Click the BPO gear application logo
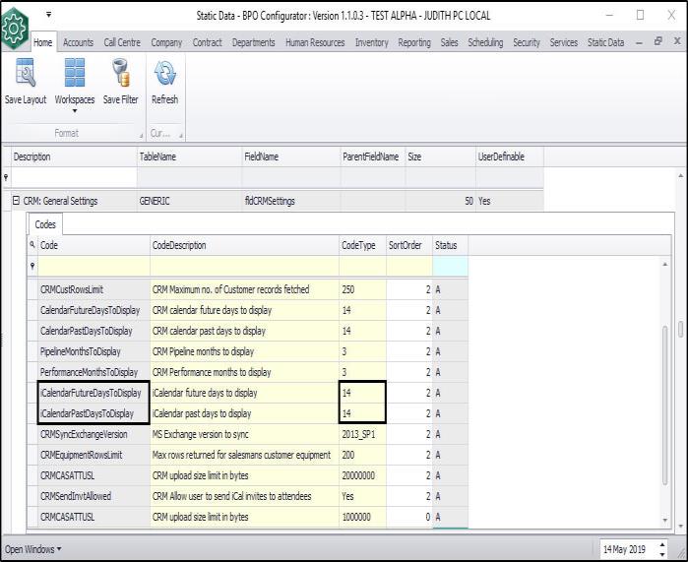Screen dimensions: 688x562 click(x=14, y=28)
